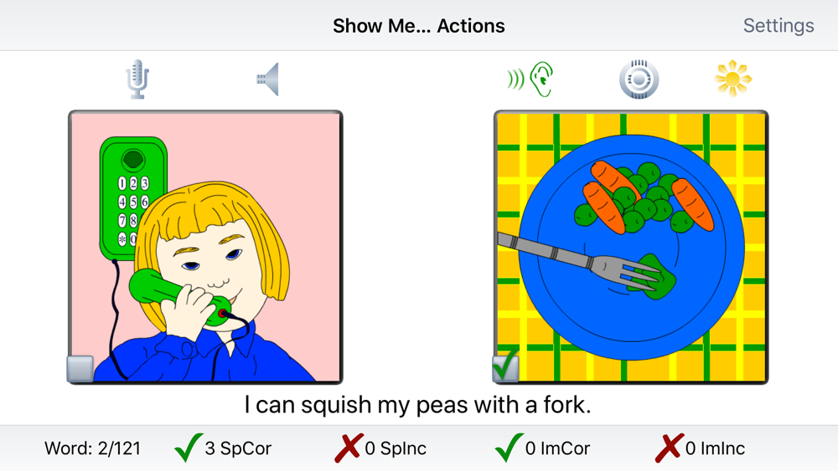Screen dimensions: 838x471
Task: Open Settings
Action: pyautogui.click(x=779, y=26)
